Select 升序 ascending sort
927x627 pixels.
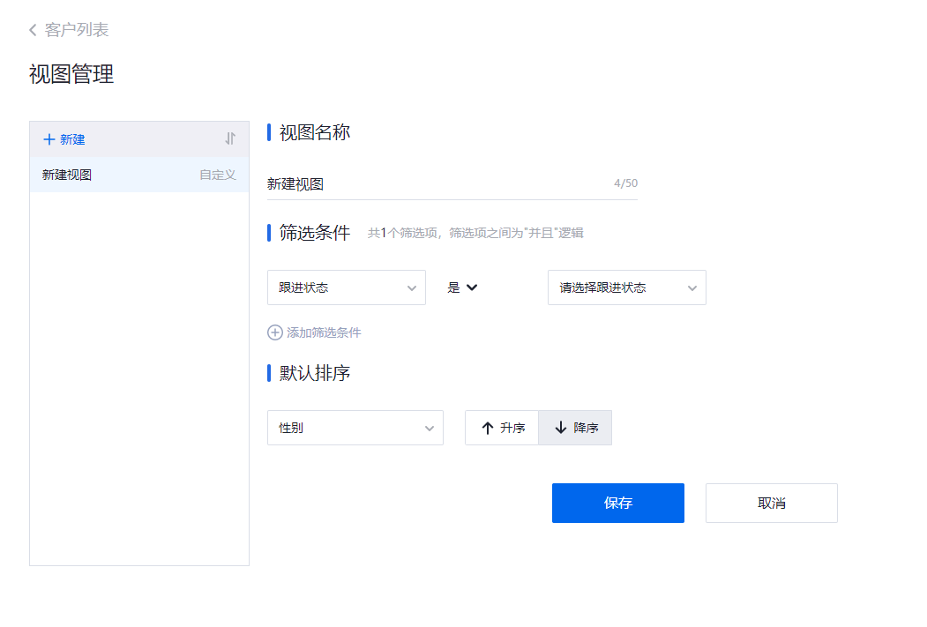[502, 428]
